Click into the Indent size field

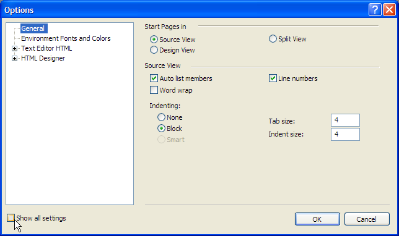point(345,134)
